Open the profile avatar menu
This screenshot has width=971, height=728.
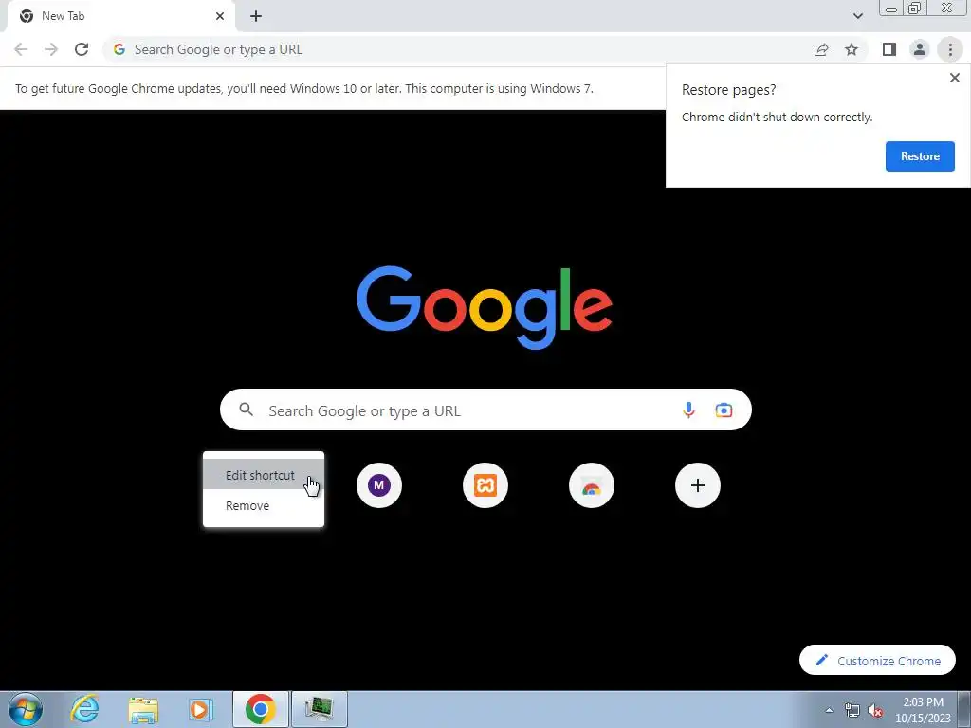tap(920, 49)
